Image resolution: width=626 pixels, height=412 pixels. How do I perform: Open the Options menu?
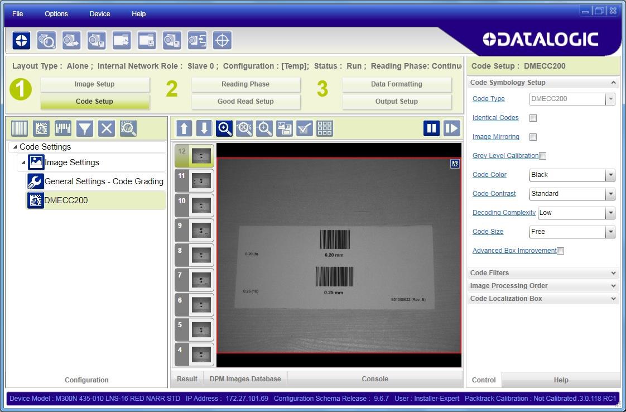point(56,14)
